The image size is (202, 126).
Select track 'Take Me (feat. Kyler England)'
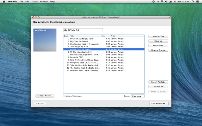pos(104,65)
